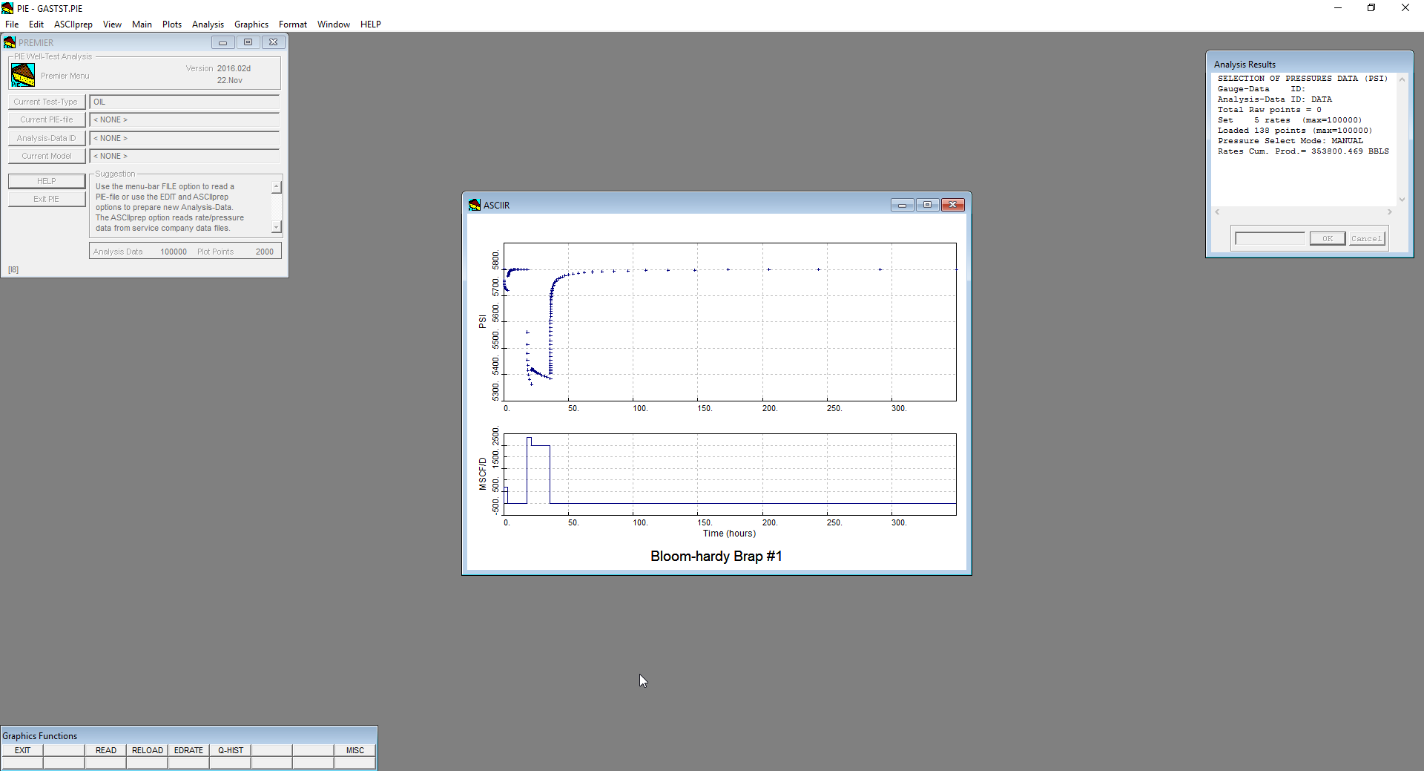The image size is (1424, 771).
Task: Click the Current Model button
Action: pos(47,156)
